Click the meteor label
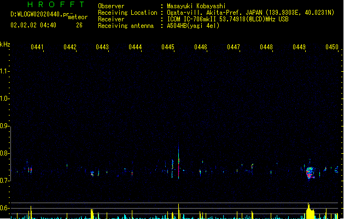This screenshot has height=219, width=344. 78,17
